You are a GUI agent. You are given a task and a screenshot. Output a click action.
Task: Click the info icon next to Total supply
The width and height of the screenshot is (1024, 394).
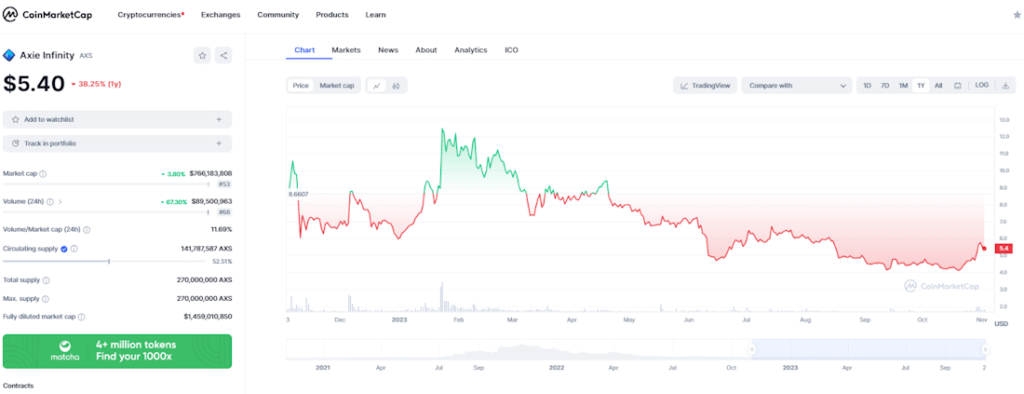pos(46,279)
